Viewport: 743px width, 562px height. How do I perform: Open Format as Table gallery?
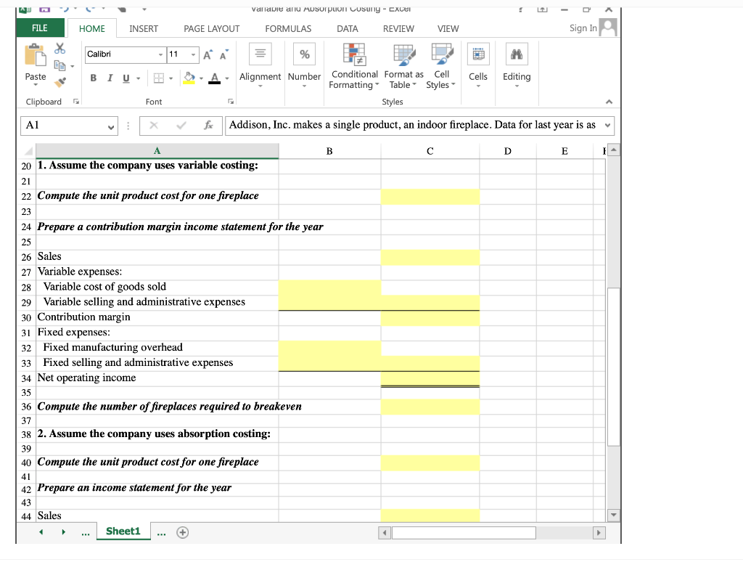[403, 66]
